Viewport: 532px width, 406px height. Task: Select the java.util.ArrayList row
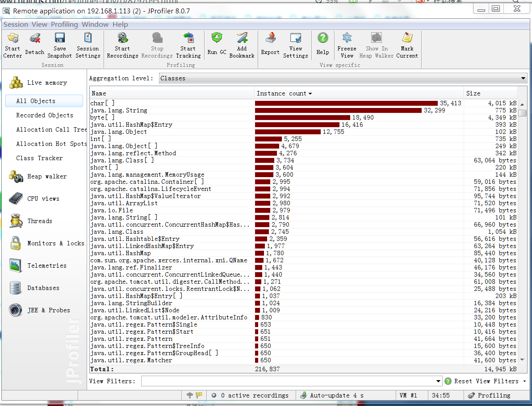(303, 203)
